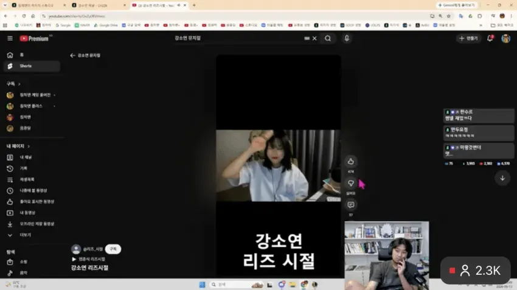The width and height of the screenshot is (517, 290).
Task: Open the sound link under channel name
Action: (89, 259)
